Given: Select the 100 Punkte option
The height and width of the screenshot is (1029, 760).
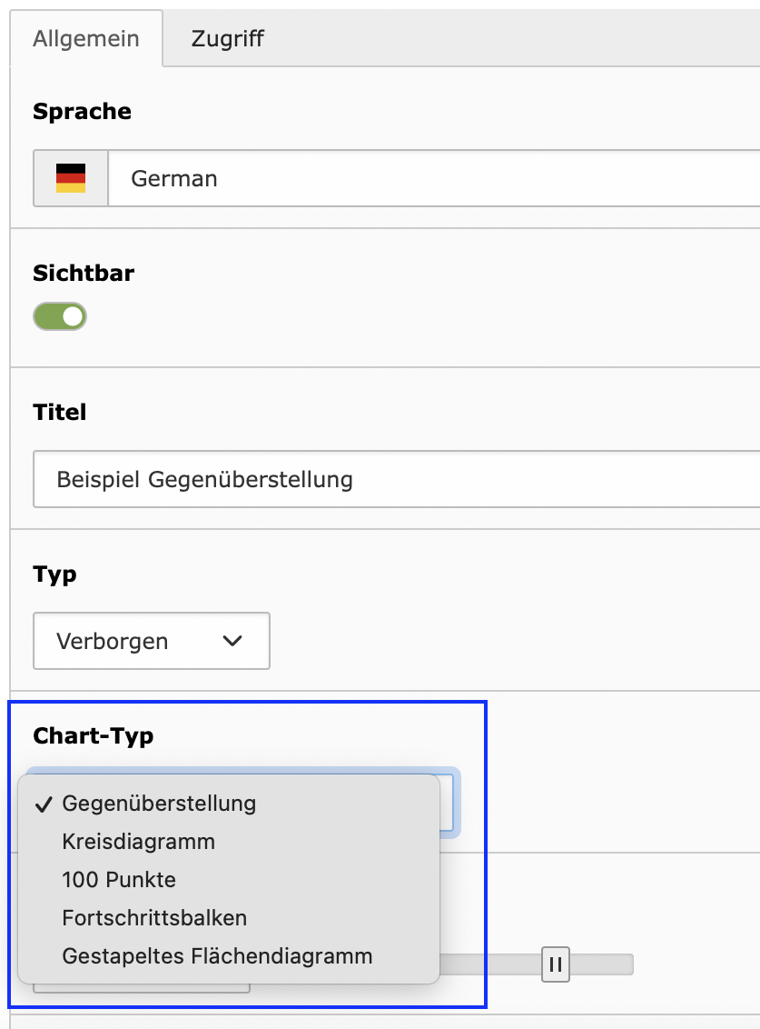Looking at the screenshot, I should tap(119, 880).
